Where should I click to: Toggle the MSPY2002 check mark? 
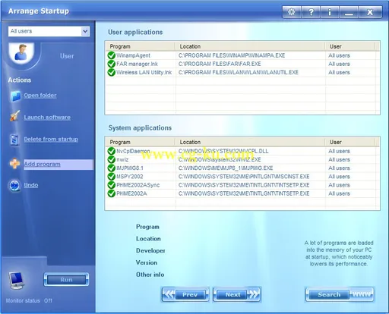tap(112, 177)
